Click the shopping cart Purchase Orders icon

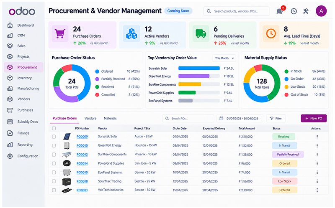tap(60, 34)
